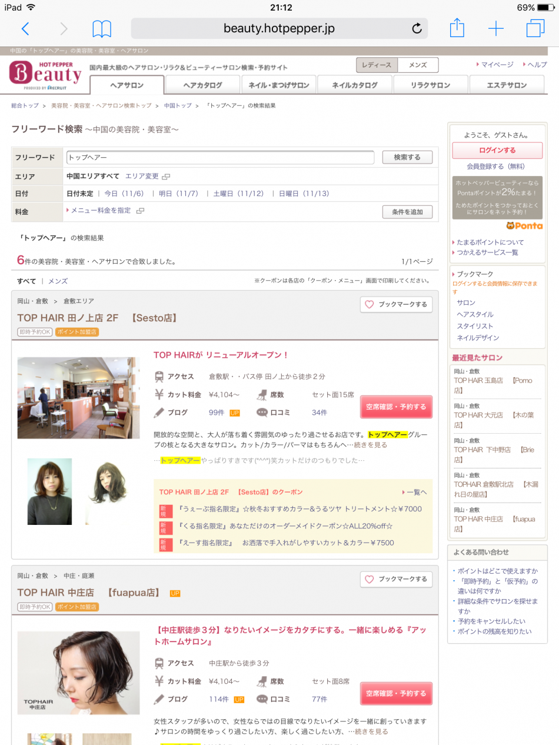Open the TOP HAIR 田ノ上店 2F 【Sesto店】 title
The height and width of the screenshot is (745, 559).
(97, 318)
